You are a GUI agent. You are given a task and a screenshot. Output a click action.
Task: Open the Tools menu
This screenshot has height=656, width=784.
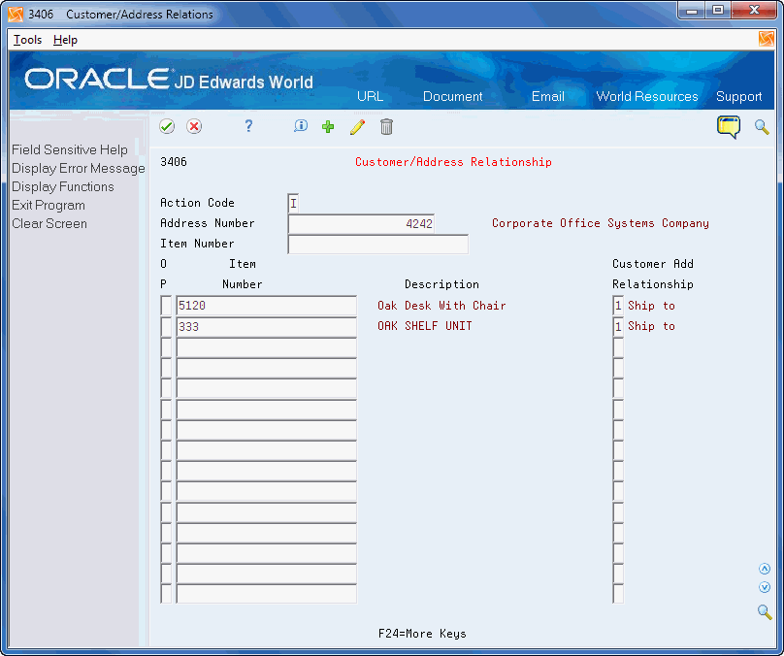[x=27, y=40]
